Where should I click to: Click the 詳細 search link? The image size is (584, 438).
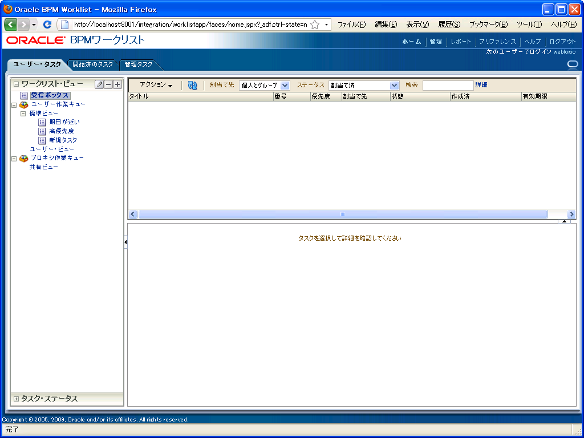[x=482, y=84]
